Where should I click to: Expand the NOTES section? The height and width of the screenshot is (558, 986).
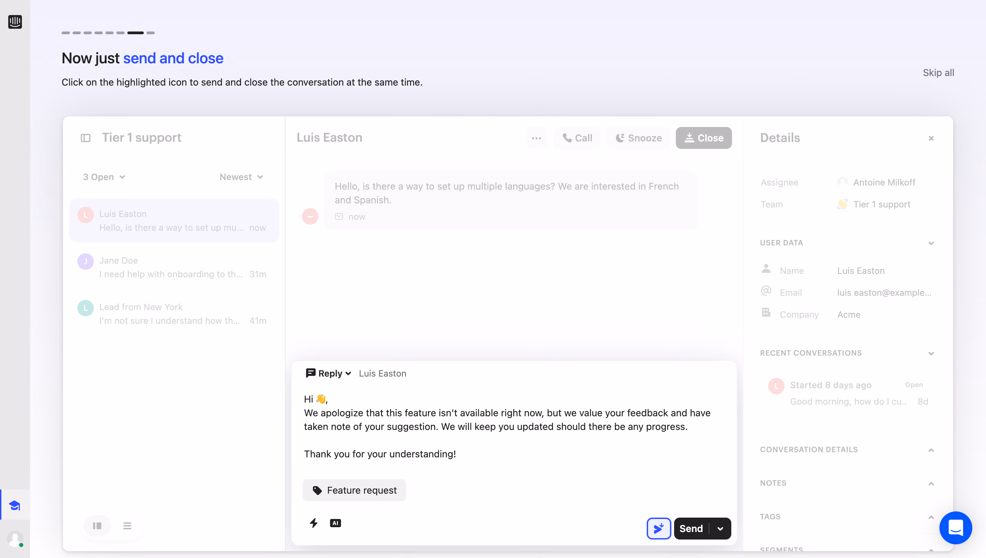click(x=931, y=483)
